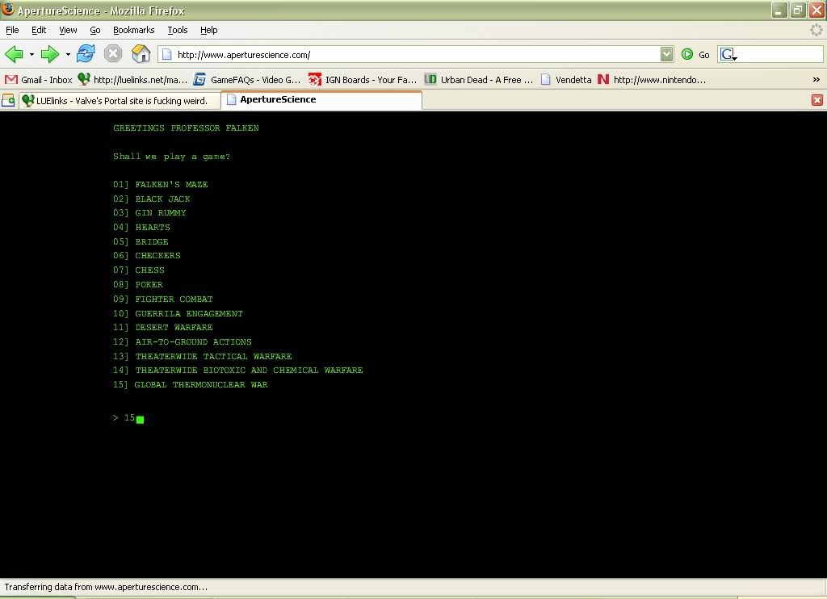The image size is (827, 599).
Task: Open the IGN Boards bookmark
Action: [x=363, y=80]
